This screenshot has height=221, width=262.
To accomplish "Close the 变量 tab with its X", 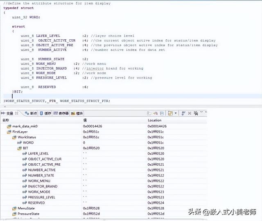I will 16,113.
